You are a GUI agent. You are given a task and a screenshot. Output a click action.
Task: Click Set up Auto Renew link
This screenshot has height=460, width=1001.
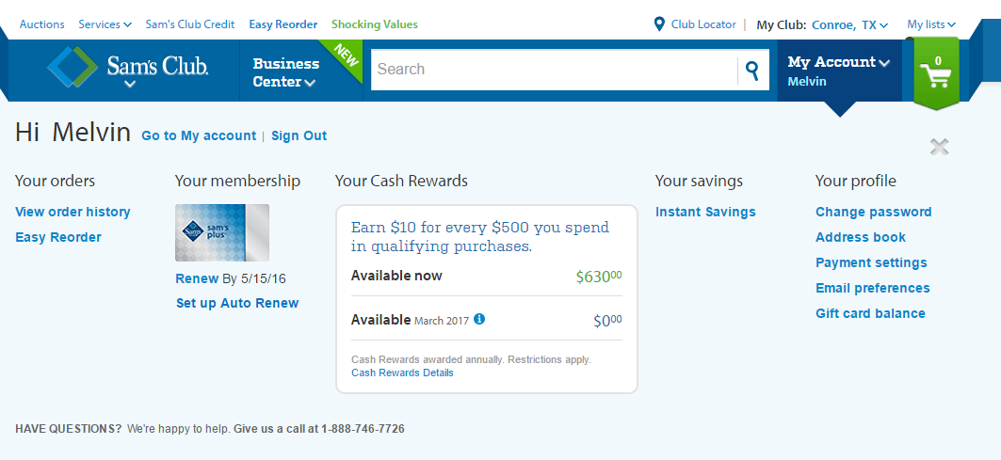[x=237, y=303]
